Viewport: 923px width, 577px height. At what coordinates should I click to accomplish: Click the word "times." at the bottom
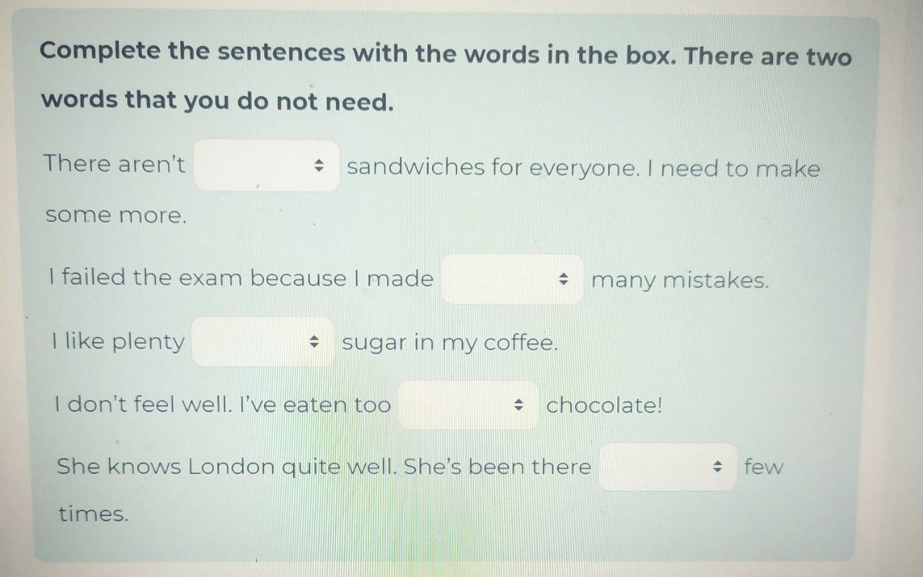click(94, 514)
